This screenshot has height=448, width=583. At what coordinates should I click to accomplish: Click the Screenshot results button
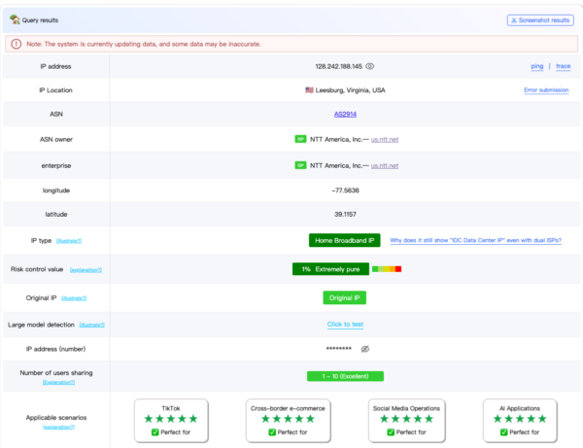540,20
